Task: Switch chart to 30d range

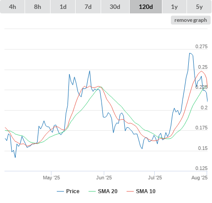Action: (115, 7)
